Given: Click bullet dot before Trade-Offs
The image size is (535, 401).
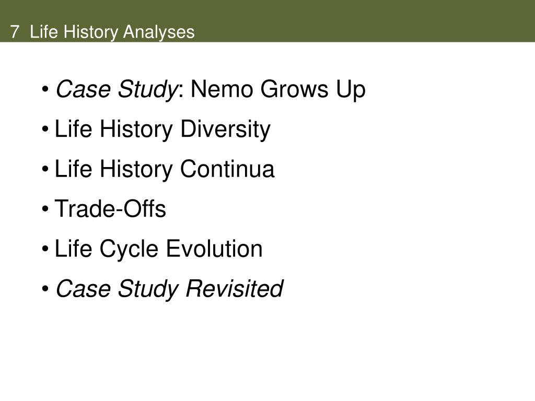Looking at the screenshot, I should click(x=45, y=209).
